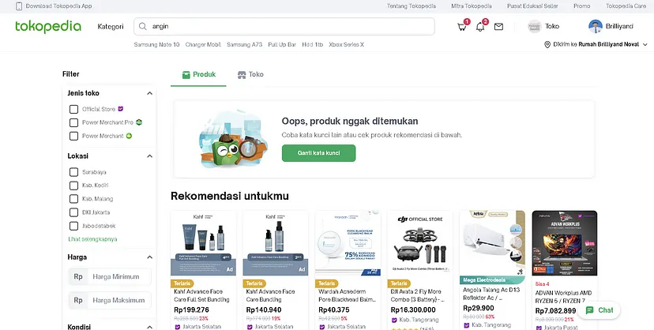Click the location pin icon near Dikirim ke
654x330 pixels.
(x=547, y=44)
